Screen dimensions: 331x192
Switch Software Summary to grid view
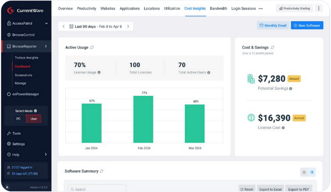304,172
